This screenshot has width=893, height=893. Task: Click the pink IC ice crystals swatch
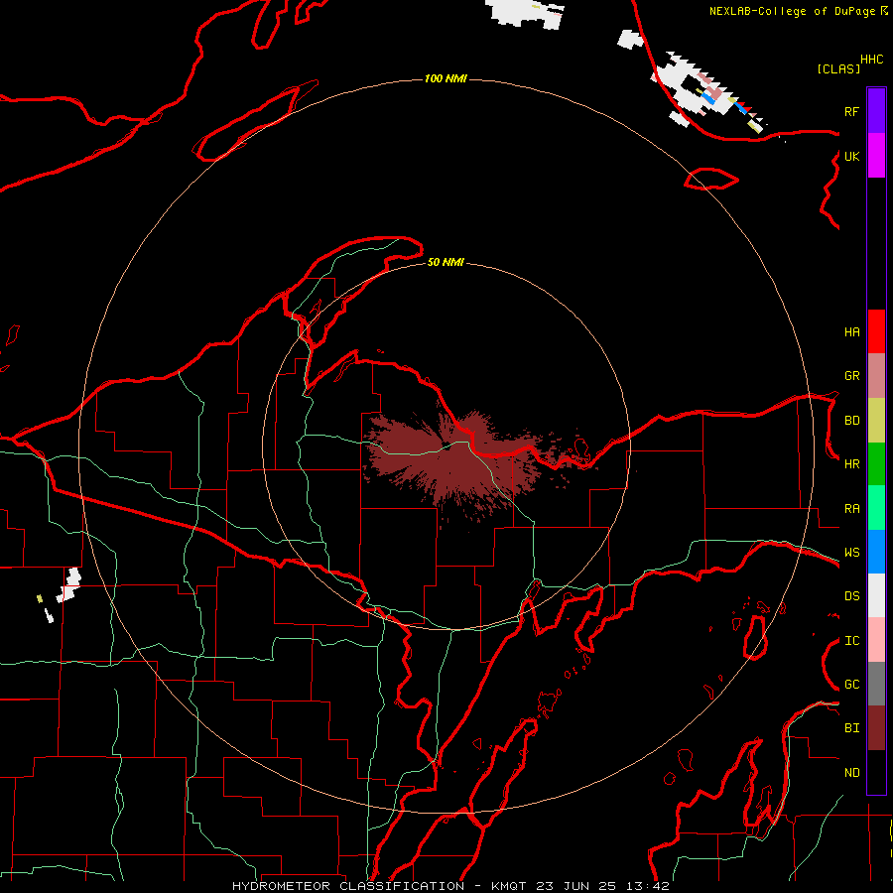[876, 640]
